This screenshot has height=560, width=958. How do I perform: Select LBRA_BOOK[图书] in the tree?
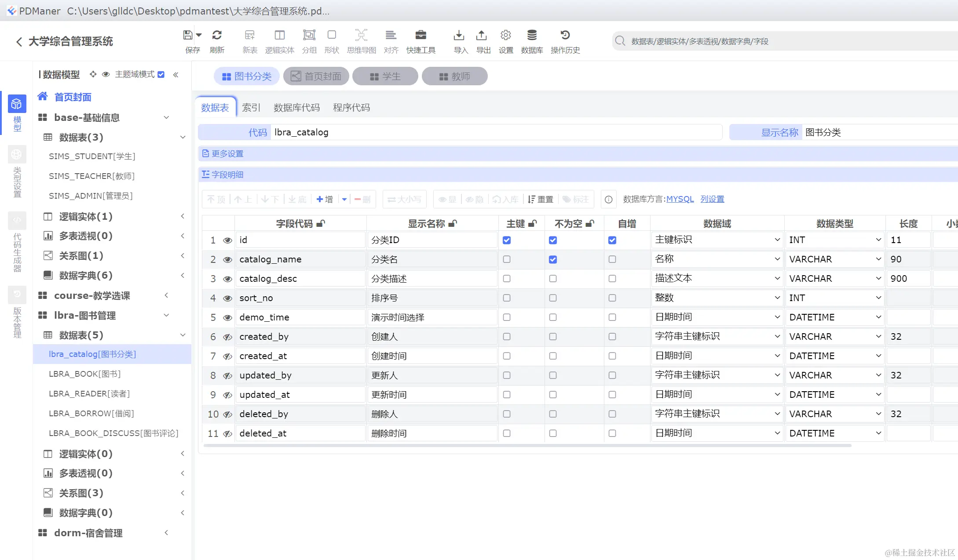[x=85, y=374]
